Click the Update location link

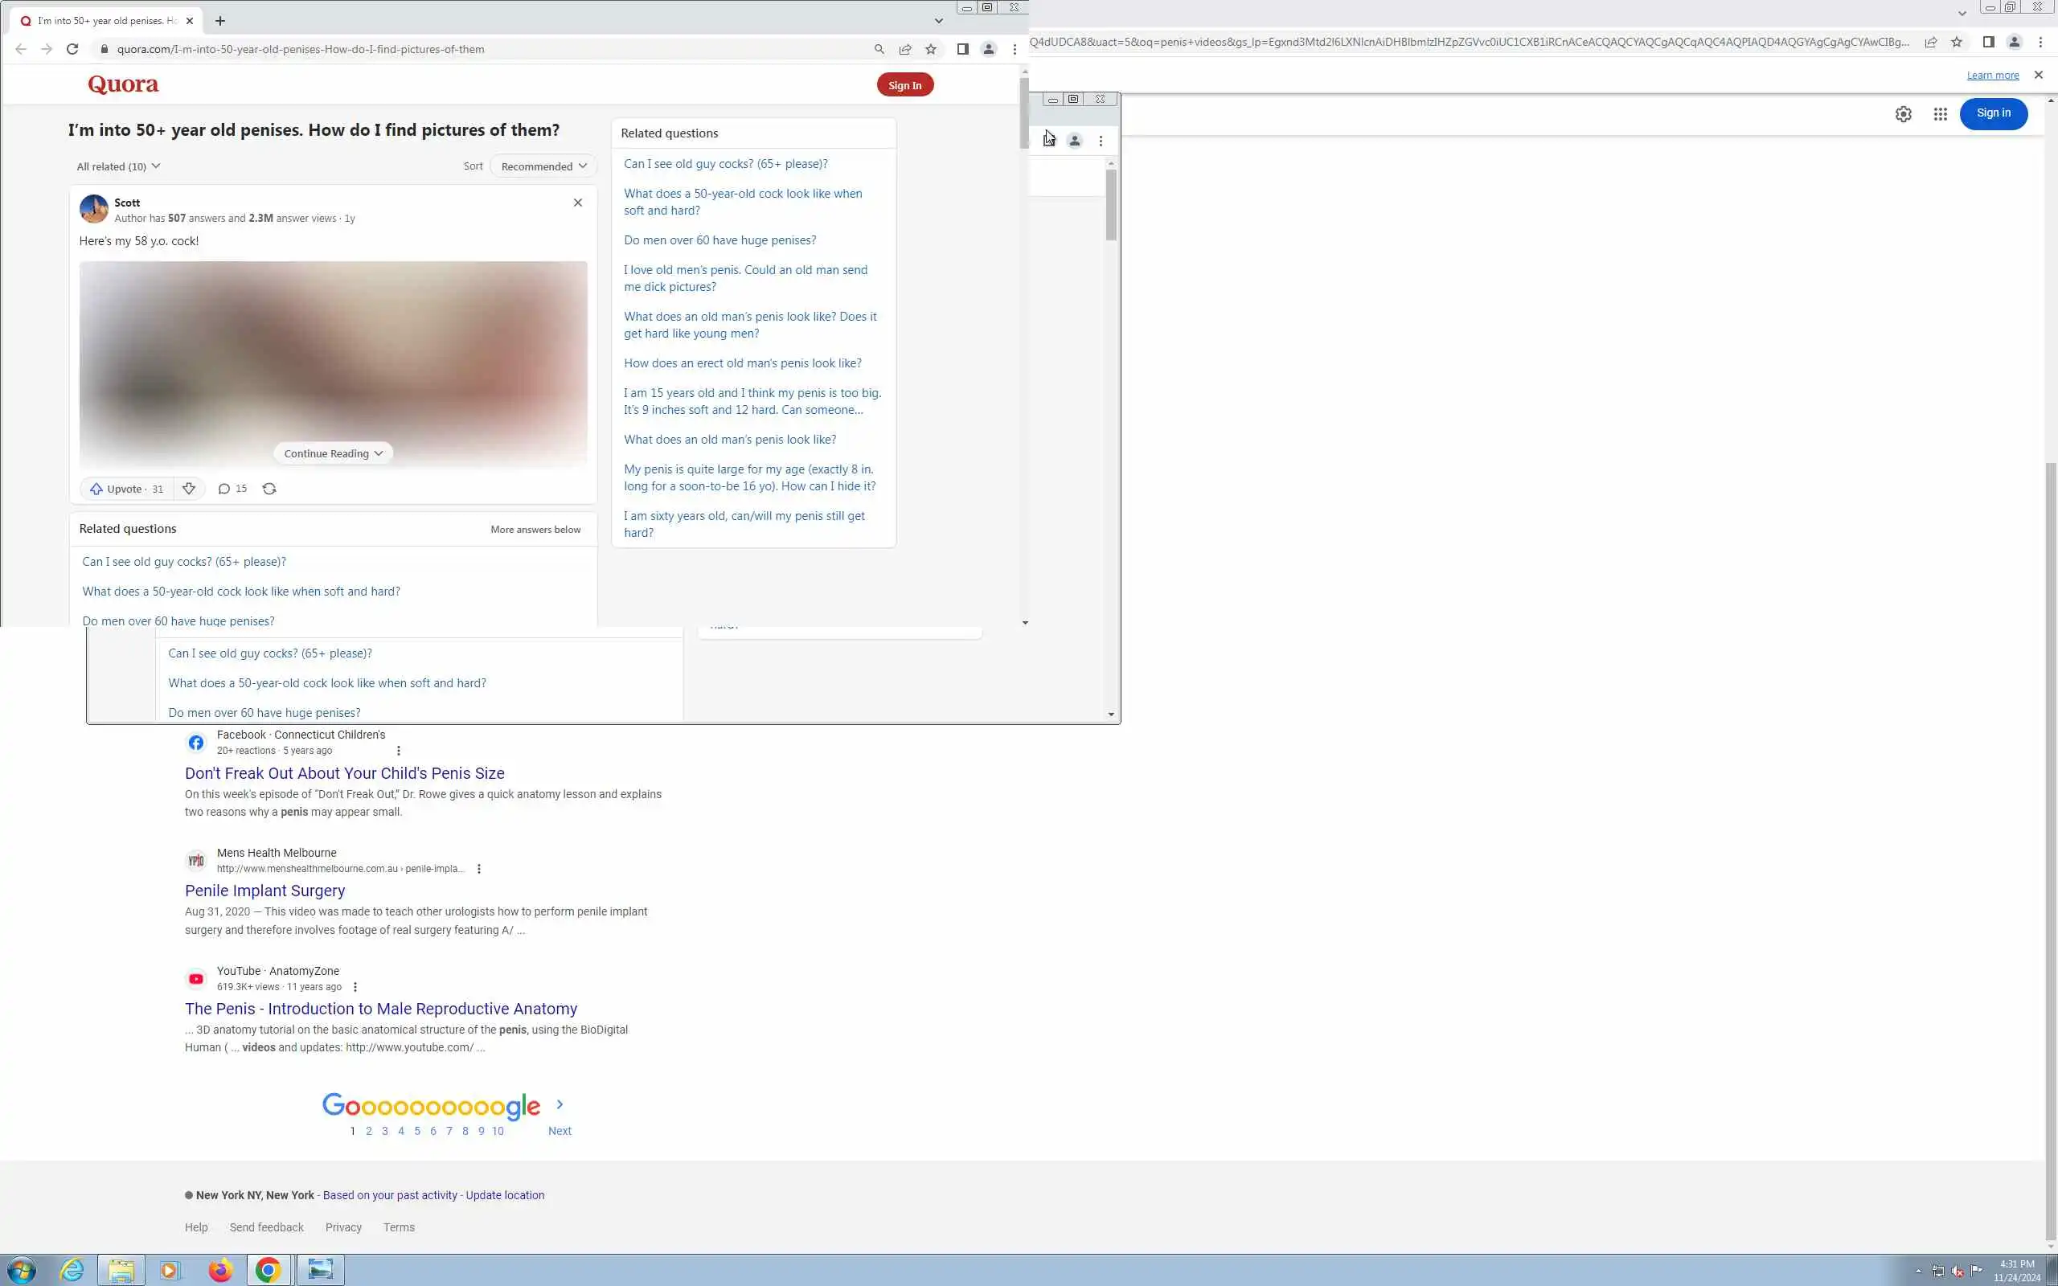click(x=504, y=1195)
